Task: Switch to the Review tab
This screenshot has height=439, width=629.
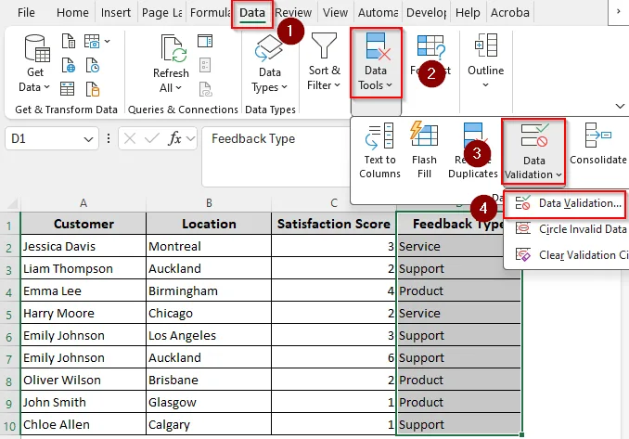Action: coord(293,13)
